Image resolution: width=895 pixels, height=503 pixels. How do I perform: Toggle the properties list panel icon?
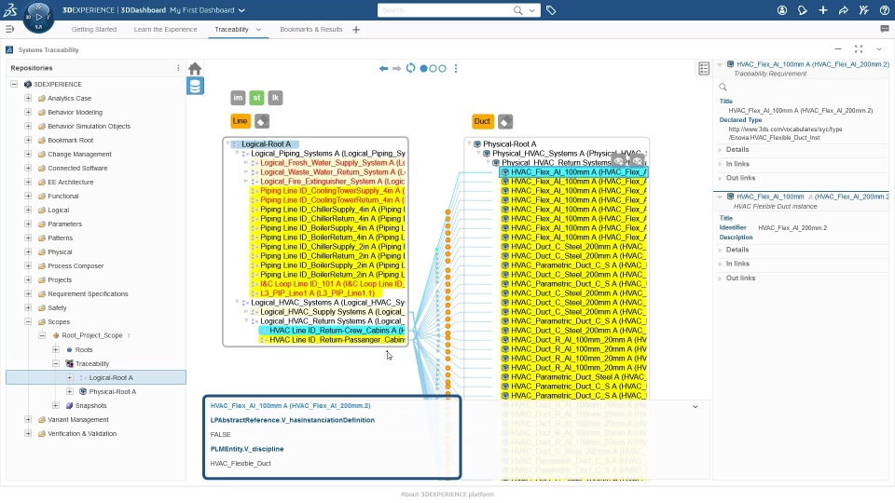coord(704,68)
